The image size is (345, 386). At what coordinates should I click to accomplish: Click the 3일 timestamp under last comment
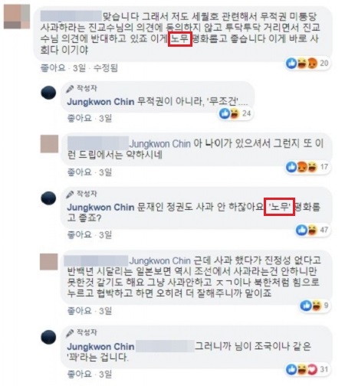coord(106,375)
